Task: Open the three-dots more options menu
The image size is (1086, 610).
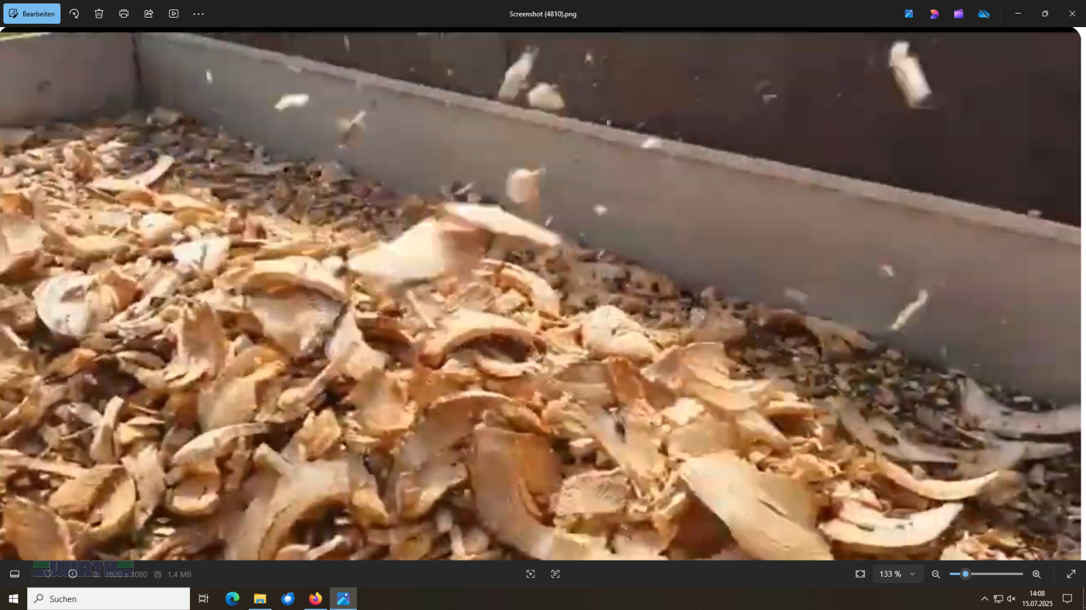Action: (198, 14)
